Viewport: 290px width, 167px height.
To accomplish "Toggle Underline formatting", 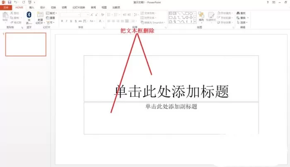I will (71, 21).
